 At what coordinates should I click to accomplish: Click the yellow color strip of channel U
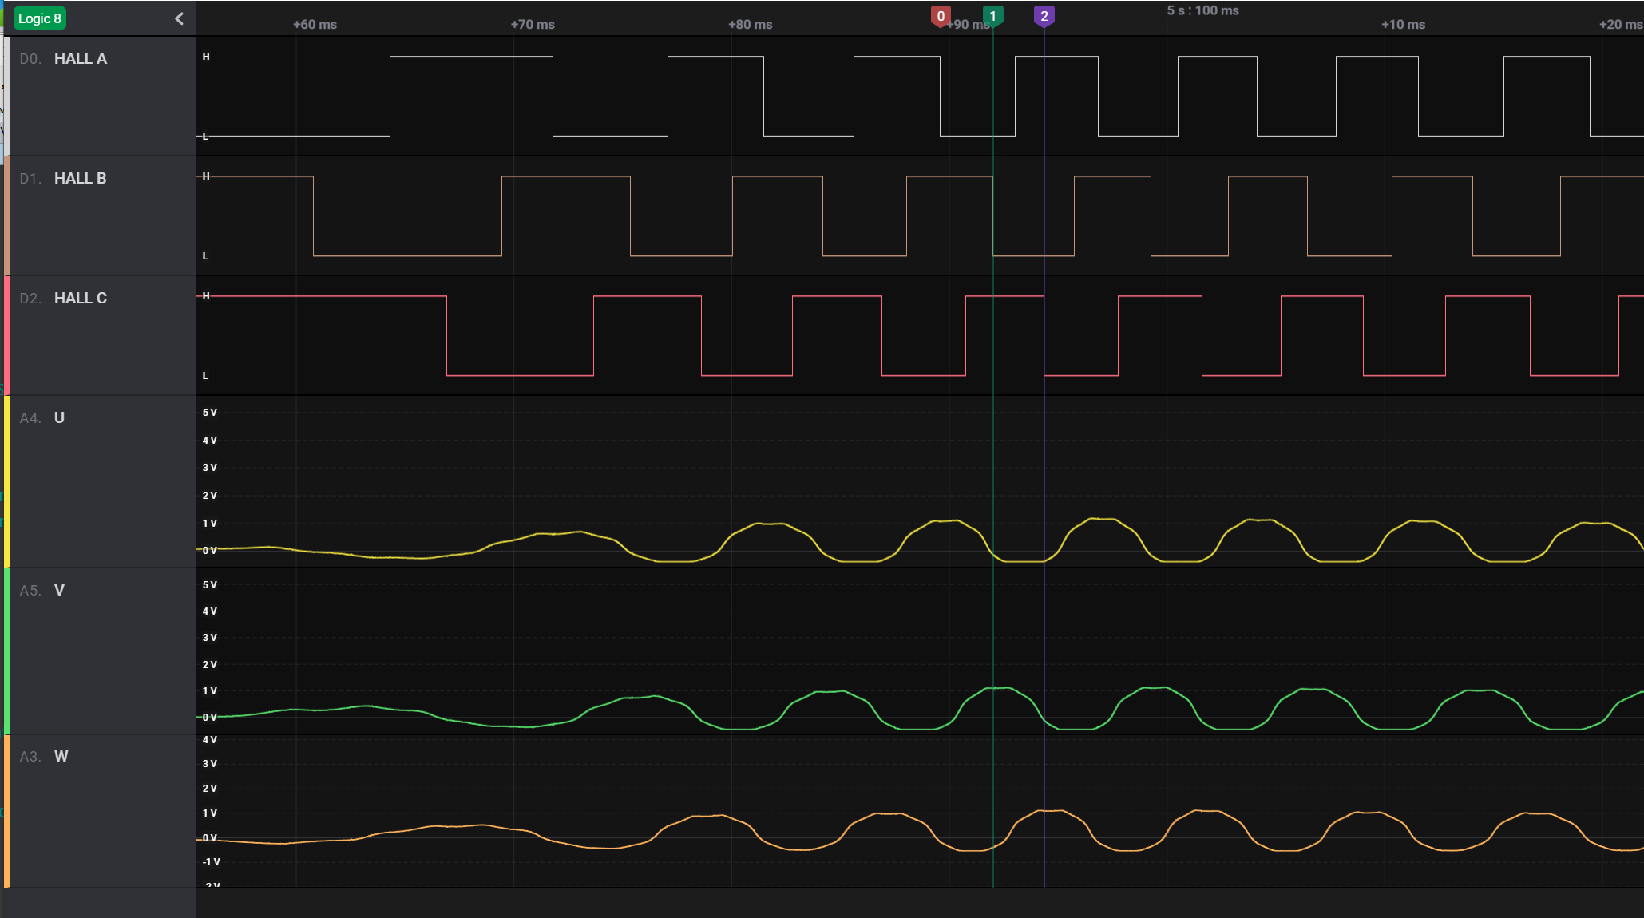pyautogui.click(x=7, y=481)
